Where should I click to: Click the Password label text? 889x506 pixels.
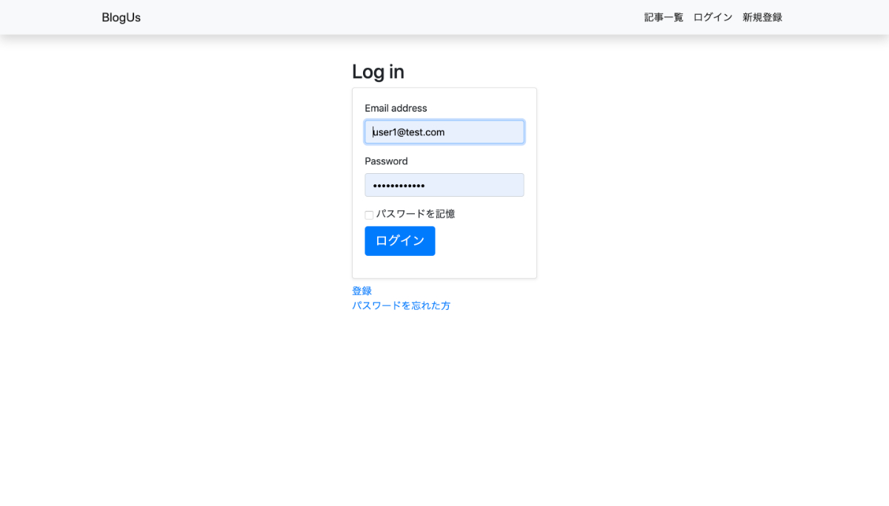click(386, 161)
